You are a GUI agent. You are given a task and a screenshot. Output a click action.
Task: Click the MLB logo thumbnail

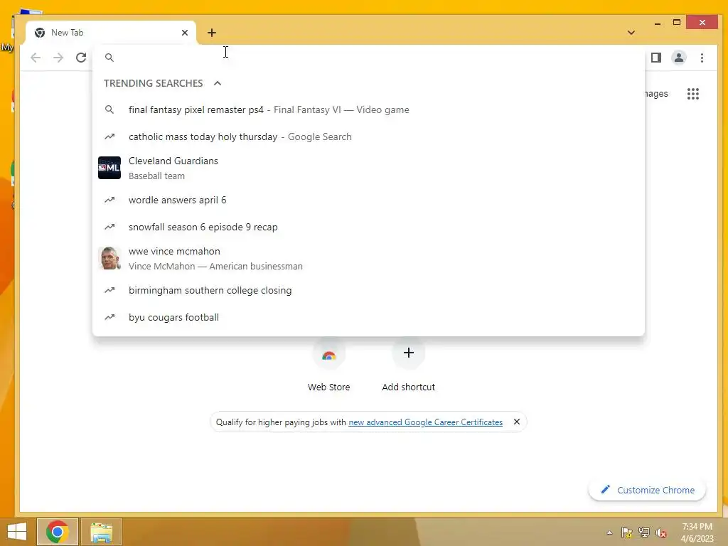pyautogui.click(x=109, y=168)
